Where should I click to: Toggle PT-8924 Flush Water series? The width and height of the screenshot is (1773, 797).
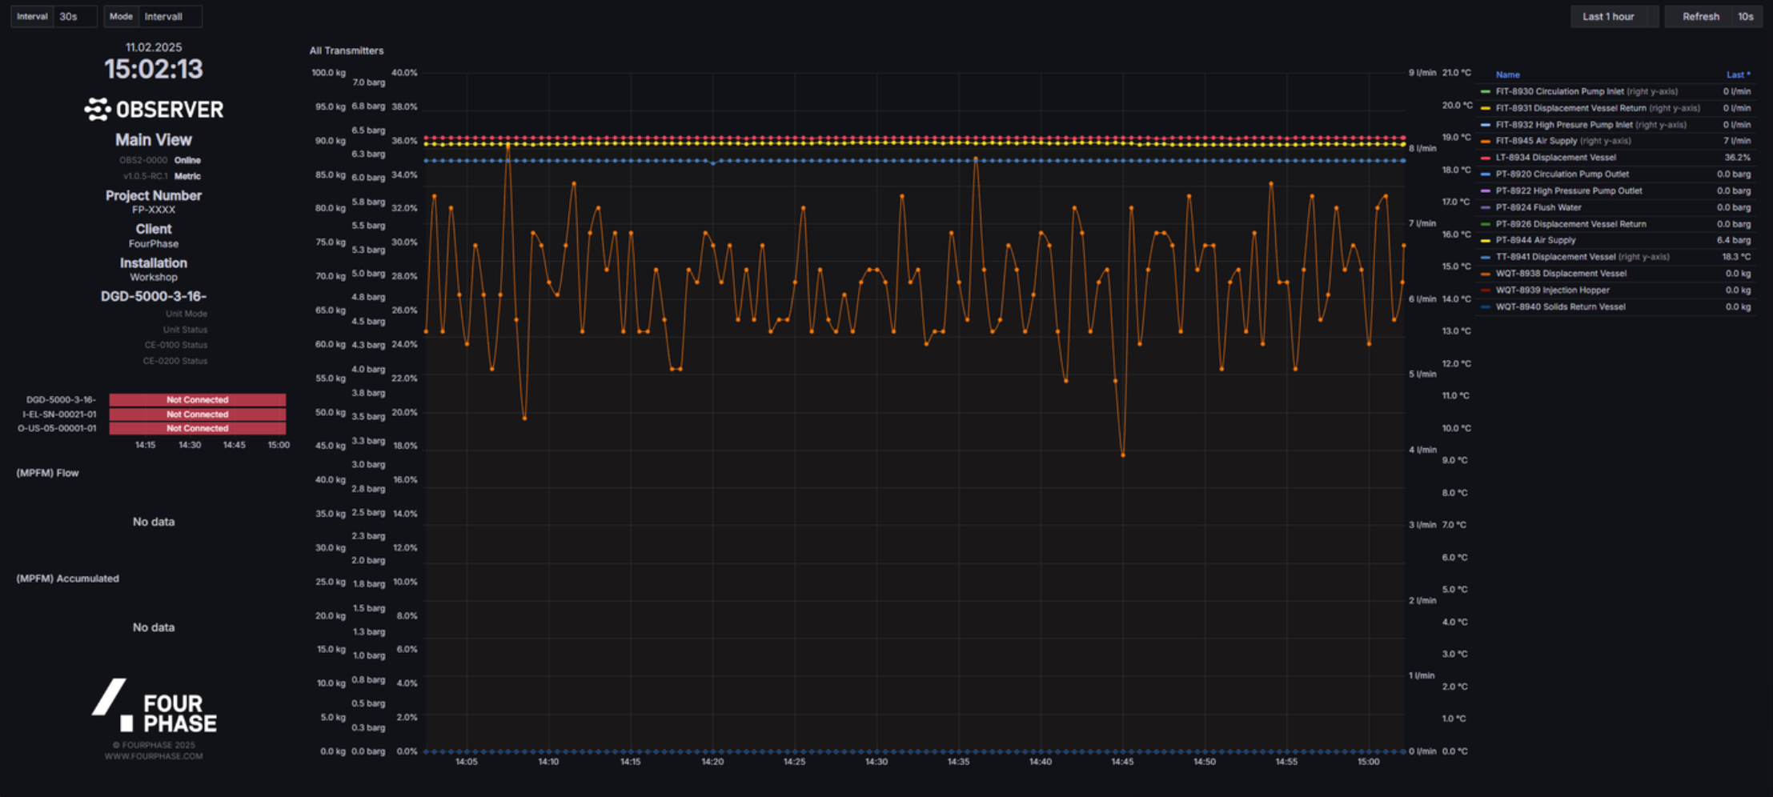tap(1538, 207)
